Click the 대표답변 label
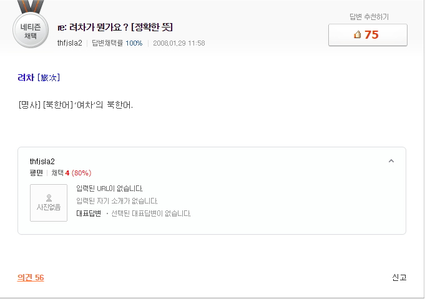This screenshot has width=425, height=299. pyautogui.click(x=89, y=213)
